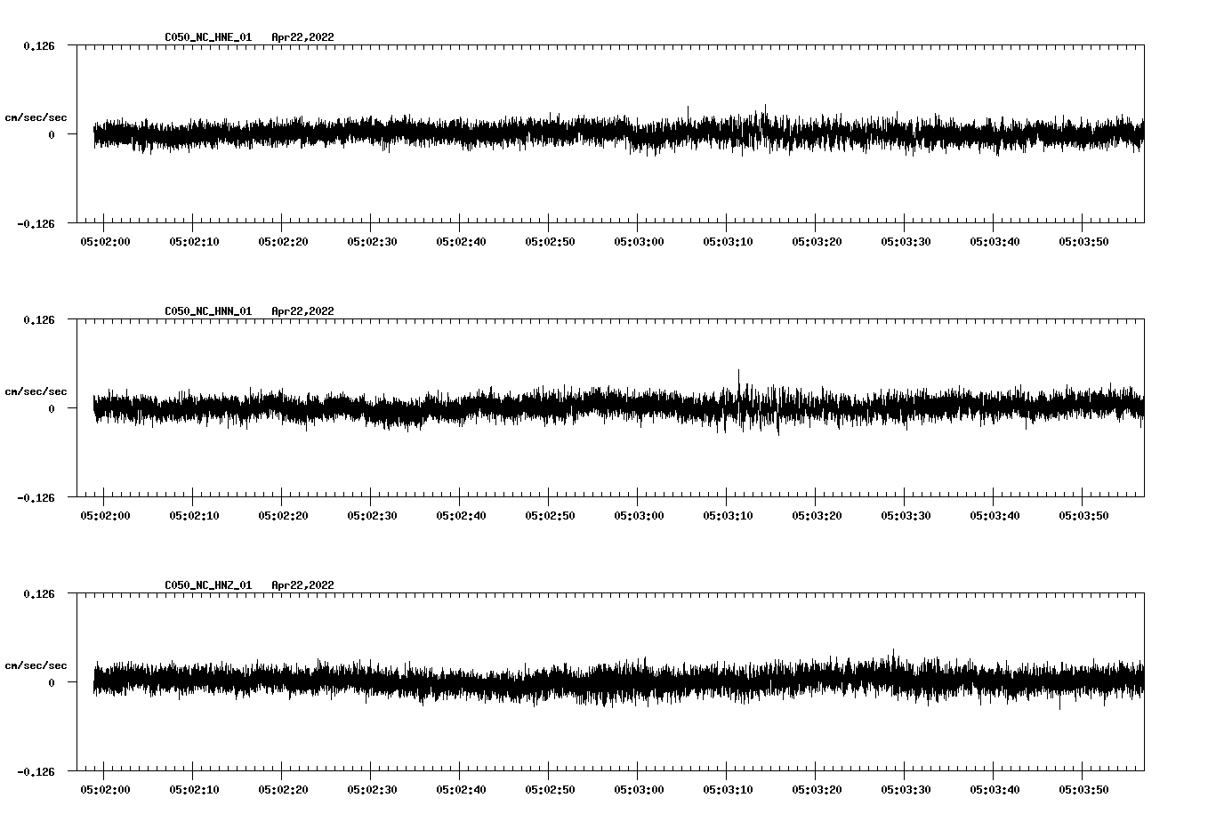Screen dimensions: 1208x822
Task: Click the zero baseline label on the HNE axis
Action: pyautogui.click(x=52, y=134)
